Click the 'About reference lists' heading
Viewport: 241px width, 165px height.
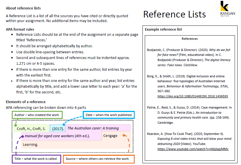tap(23, 8)
